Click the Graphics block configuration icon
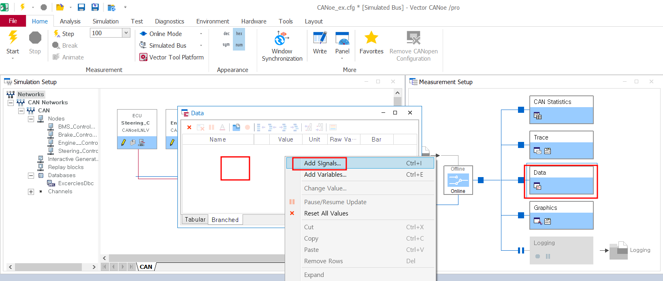The height and width of the screenshot is (281, 663). (x=548, y=221)
